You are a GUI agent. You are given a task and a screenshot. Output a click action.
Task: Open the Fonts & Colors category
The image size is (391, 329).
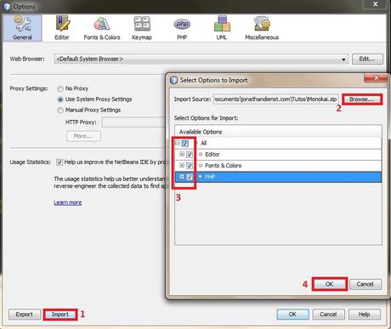[x=102, y=28]
